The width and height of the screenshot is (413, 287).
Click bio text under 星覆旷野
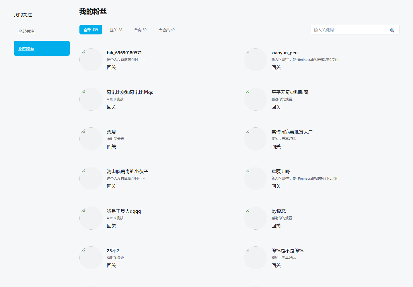click(305, 179)
